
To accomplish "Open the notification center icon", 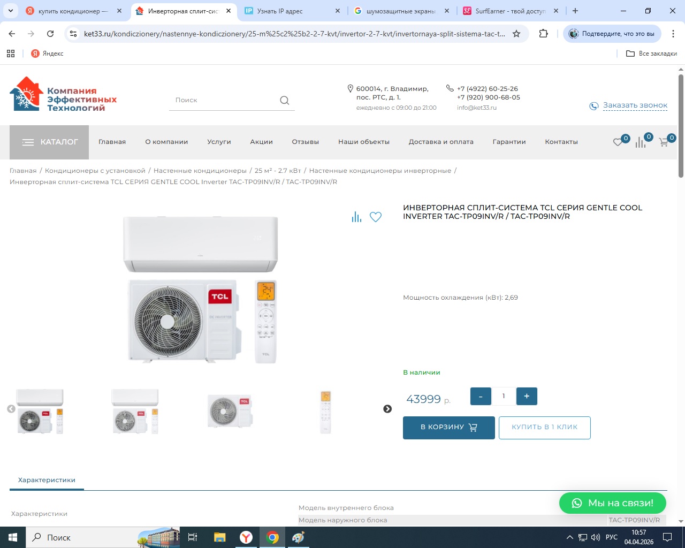I will (667, 537).
